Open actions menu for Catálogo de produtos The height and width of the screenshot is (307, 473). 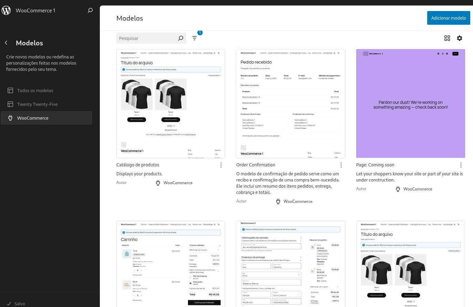click(x=221, y=165)
